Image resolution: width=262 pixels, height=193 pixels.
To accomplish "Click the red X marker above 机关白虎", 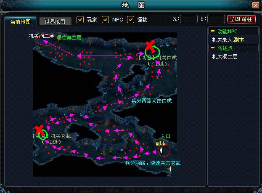I will click(150, 46).
